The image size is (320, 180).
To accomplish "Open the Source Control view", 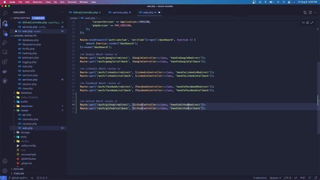I will pyautogui.click(x=4, y=33).
